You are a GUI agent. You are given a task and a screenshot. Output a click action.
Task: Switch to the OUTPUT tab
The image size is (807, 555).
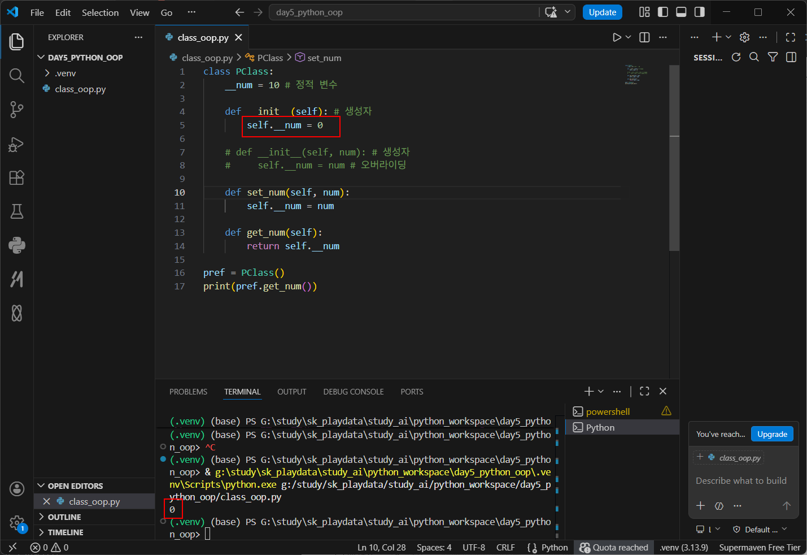(291, 392)
